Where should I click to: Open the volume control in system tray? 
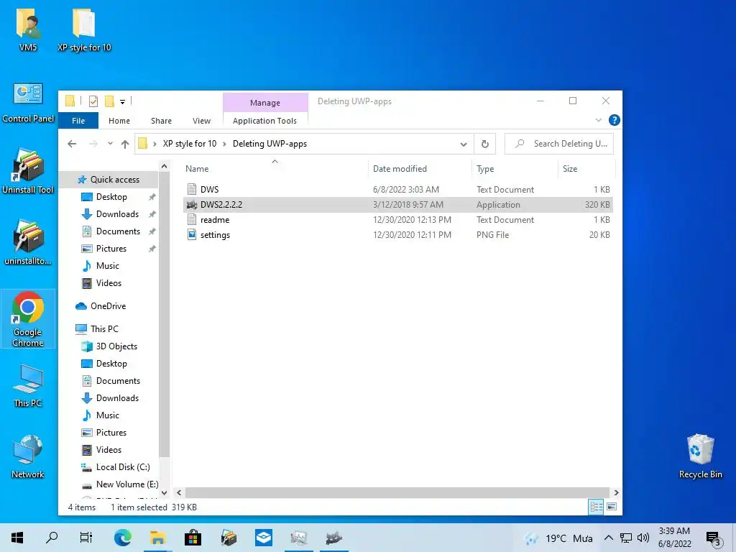643,538
